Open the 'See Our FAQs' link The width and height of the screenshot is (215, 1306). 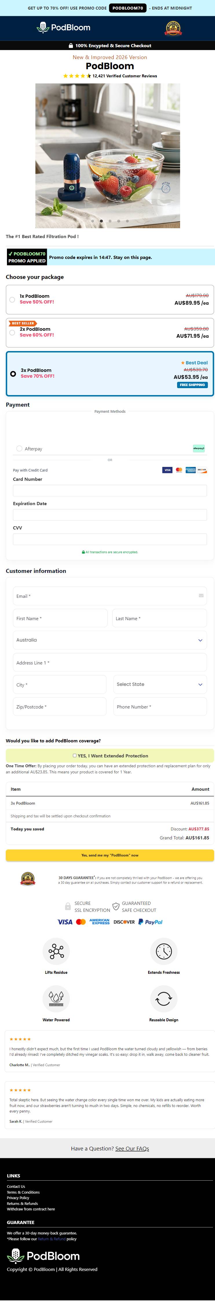(132, 1148)
